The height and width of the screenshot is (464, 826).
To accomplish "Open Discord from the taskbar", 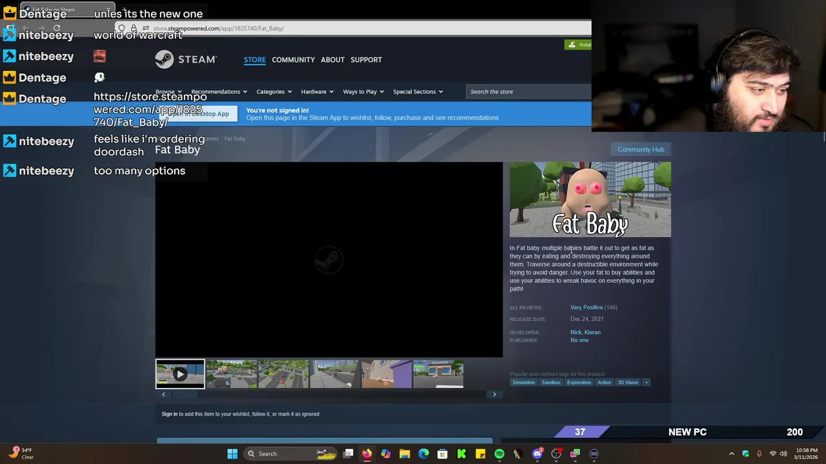I will coord(538,454).
